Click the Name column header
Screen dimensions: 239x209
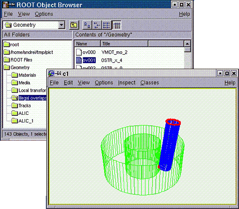point(87,44)
